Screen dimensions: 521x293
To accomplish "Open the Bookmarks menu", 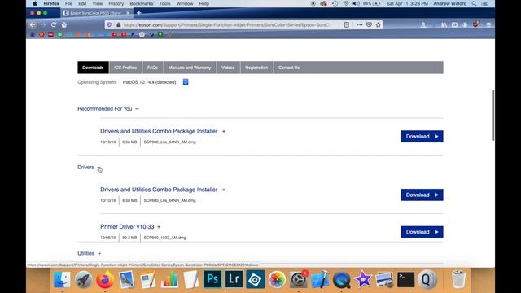I will pos(142,3).
